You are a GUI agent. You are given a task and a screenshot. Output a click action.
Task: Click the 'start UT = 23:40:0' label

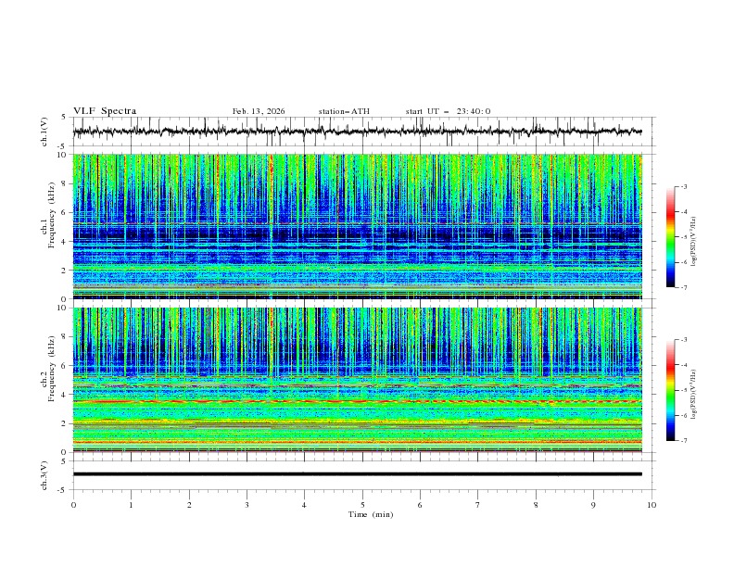(448, 111)
